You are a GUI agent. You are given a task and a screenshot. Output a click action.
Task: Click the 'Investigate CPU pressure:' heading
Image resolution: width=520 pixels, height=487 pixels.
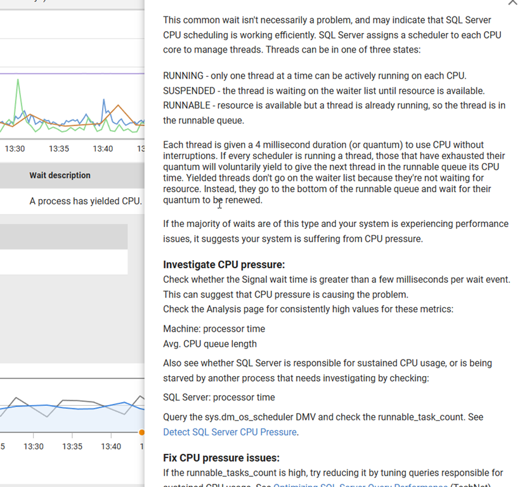[224, 264]
